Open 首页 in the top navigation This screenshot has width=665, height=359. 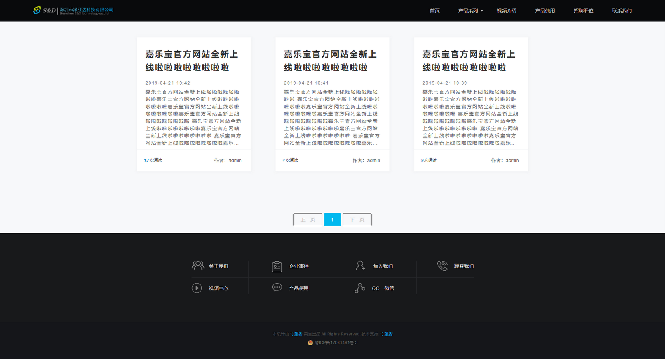pyautogui.click(x=434, y=11)
